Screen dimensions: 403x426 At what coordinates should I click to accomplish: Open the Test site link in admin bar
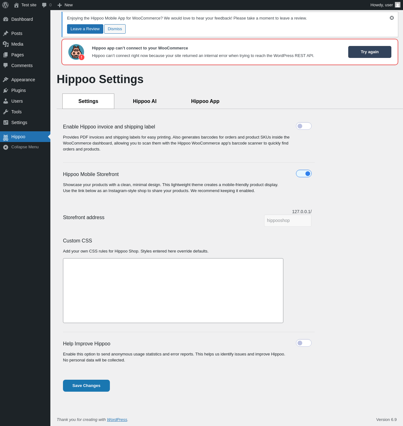[x=25, y=5]
